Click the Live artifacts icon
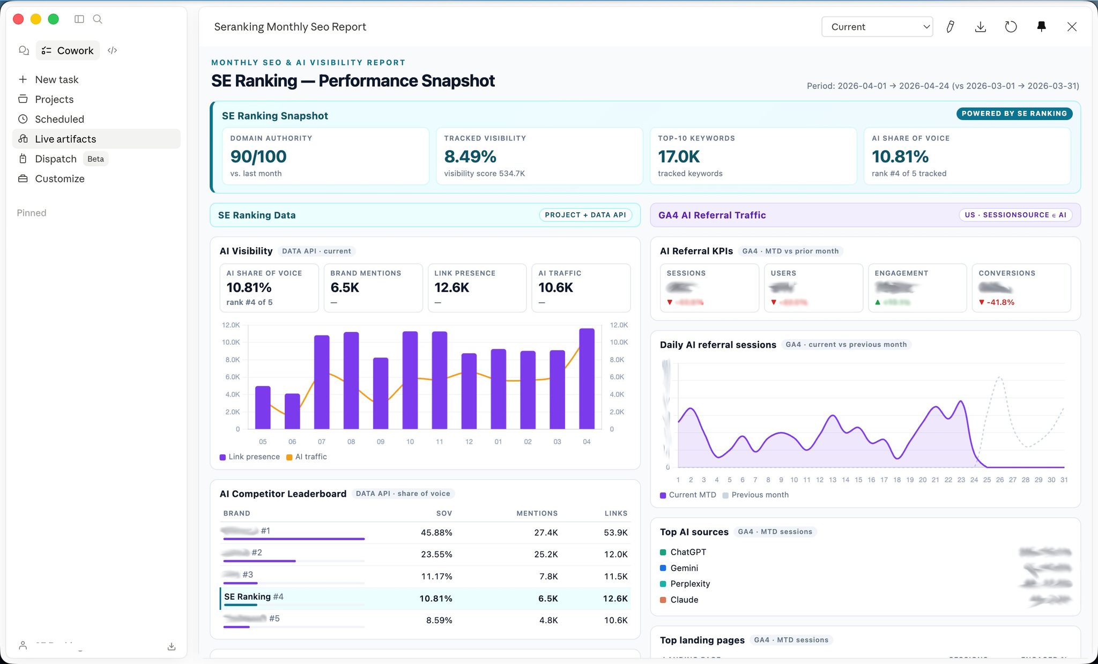Viewport: 1098px width, 664px height. coord(23,139)
